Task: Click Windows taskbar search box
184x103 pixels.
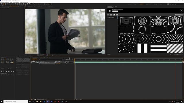Action: 16,102
